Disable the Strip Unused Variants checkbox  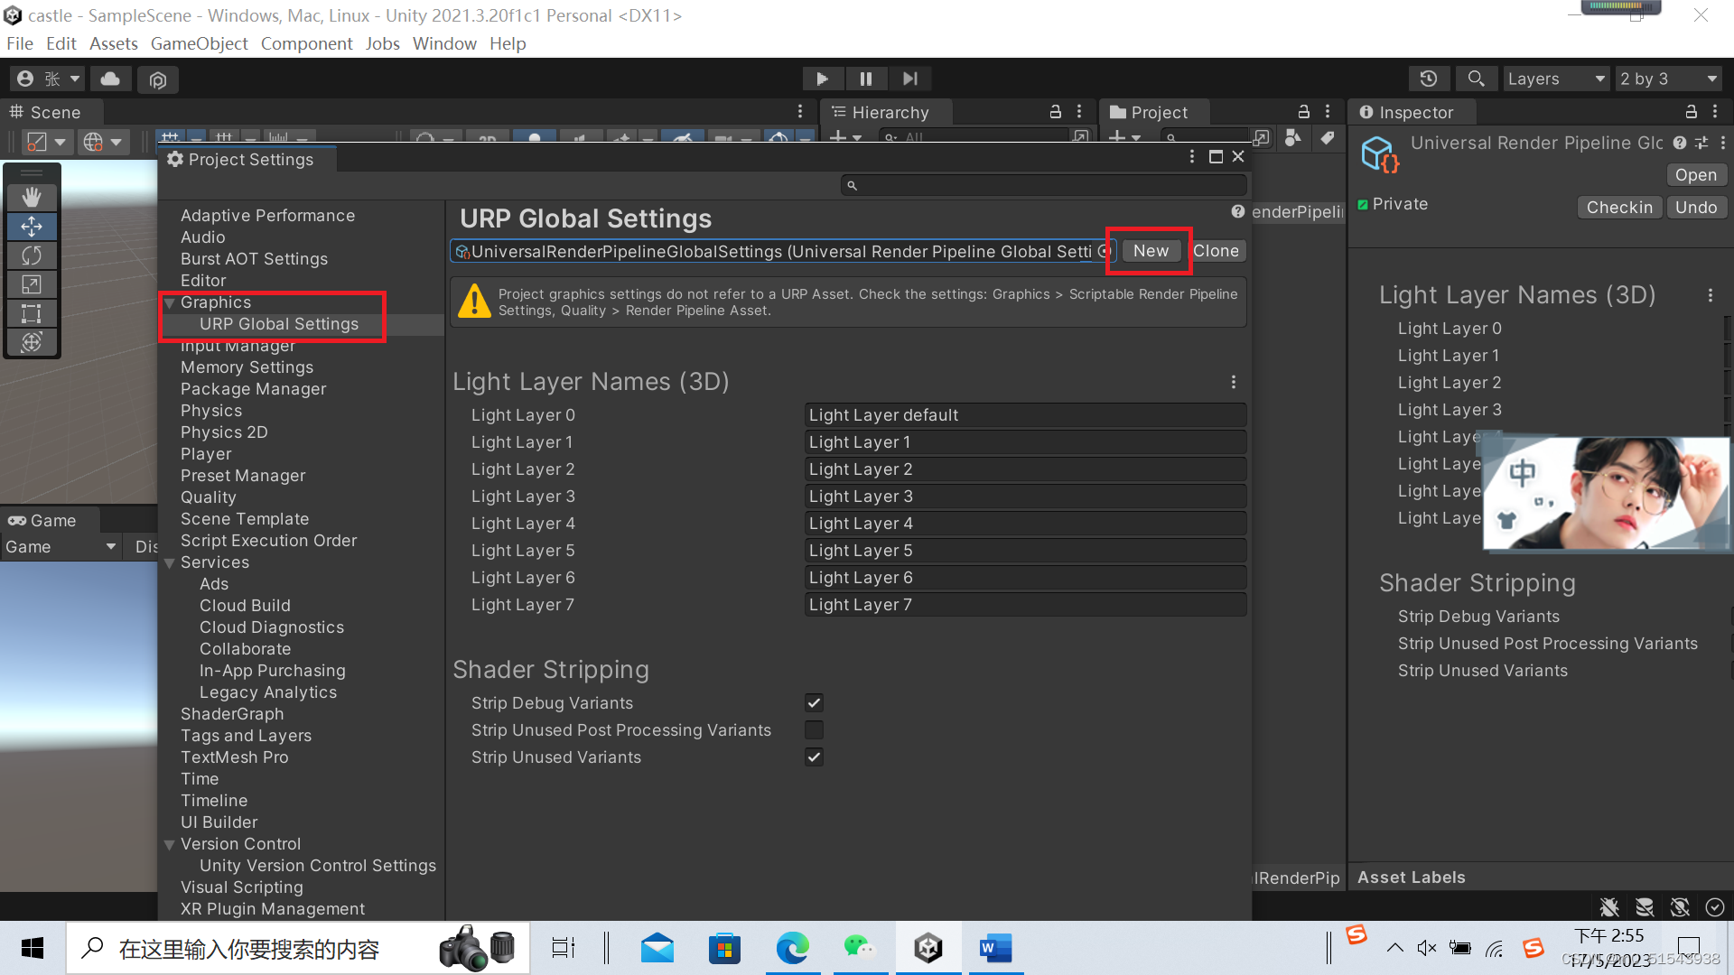813,757
